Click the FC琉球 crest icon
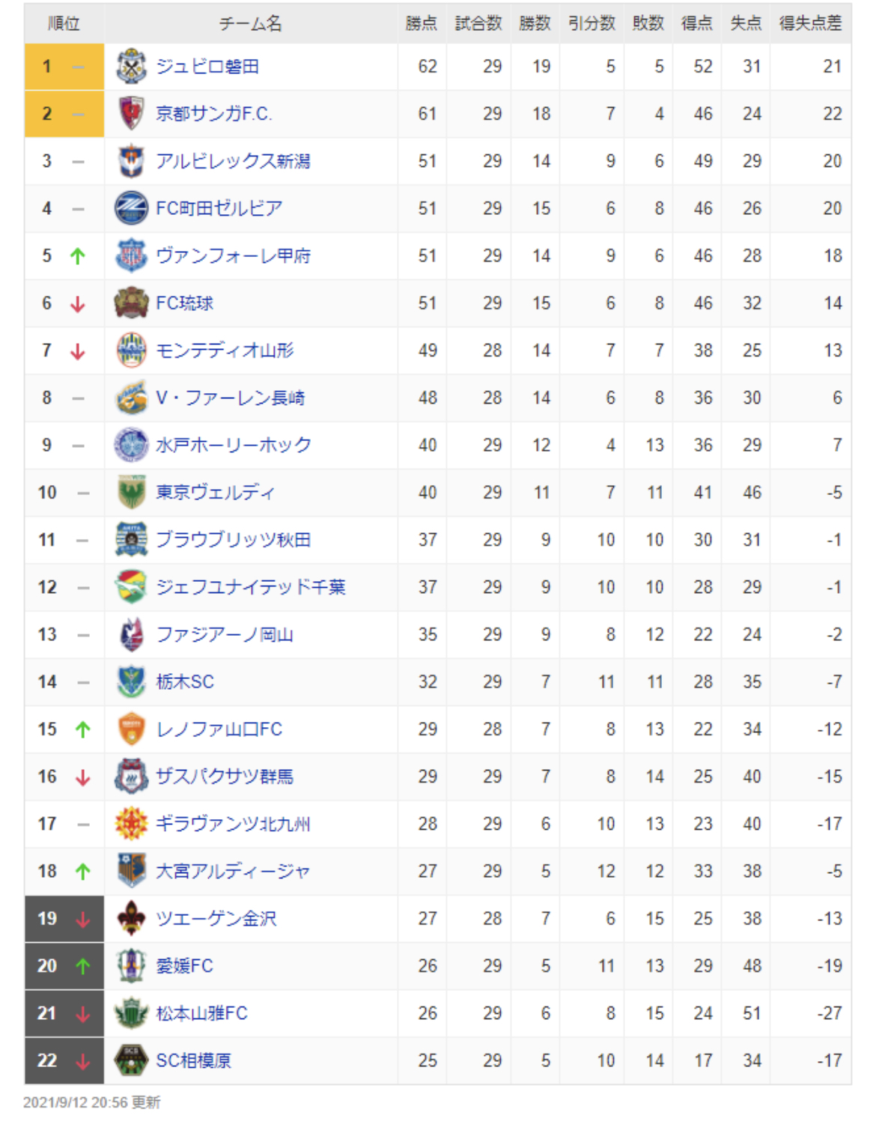This screenshot has width=876, height=1136. (x=132, y=303)
